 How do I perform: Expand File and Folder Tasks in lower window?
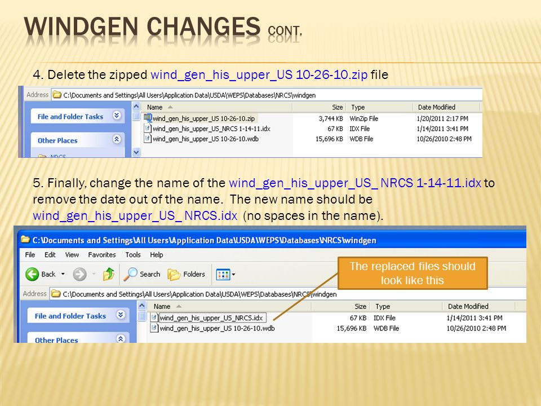(x=121, y=315)
